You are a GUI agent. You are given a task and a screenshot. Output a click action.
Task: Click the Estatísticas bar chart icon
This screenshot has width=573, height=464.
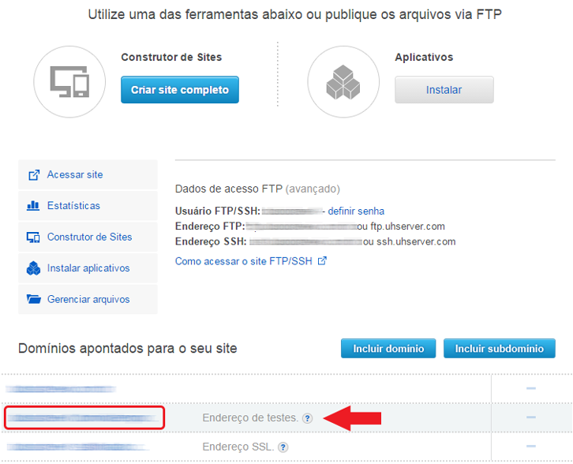[33, 206]
